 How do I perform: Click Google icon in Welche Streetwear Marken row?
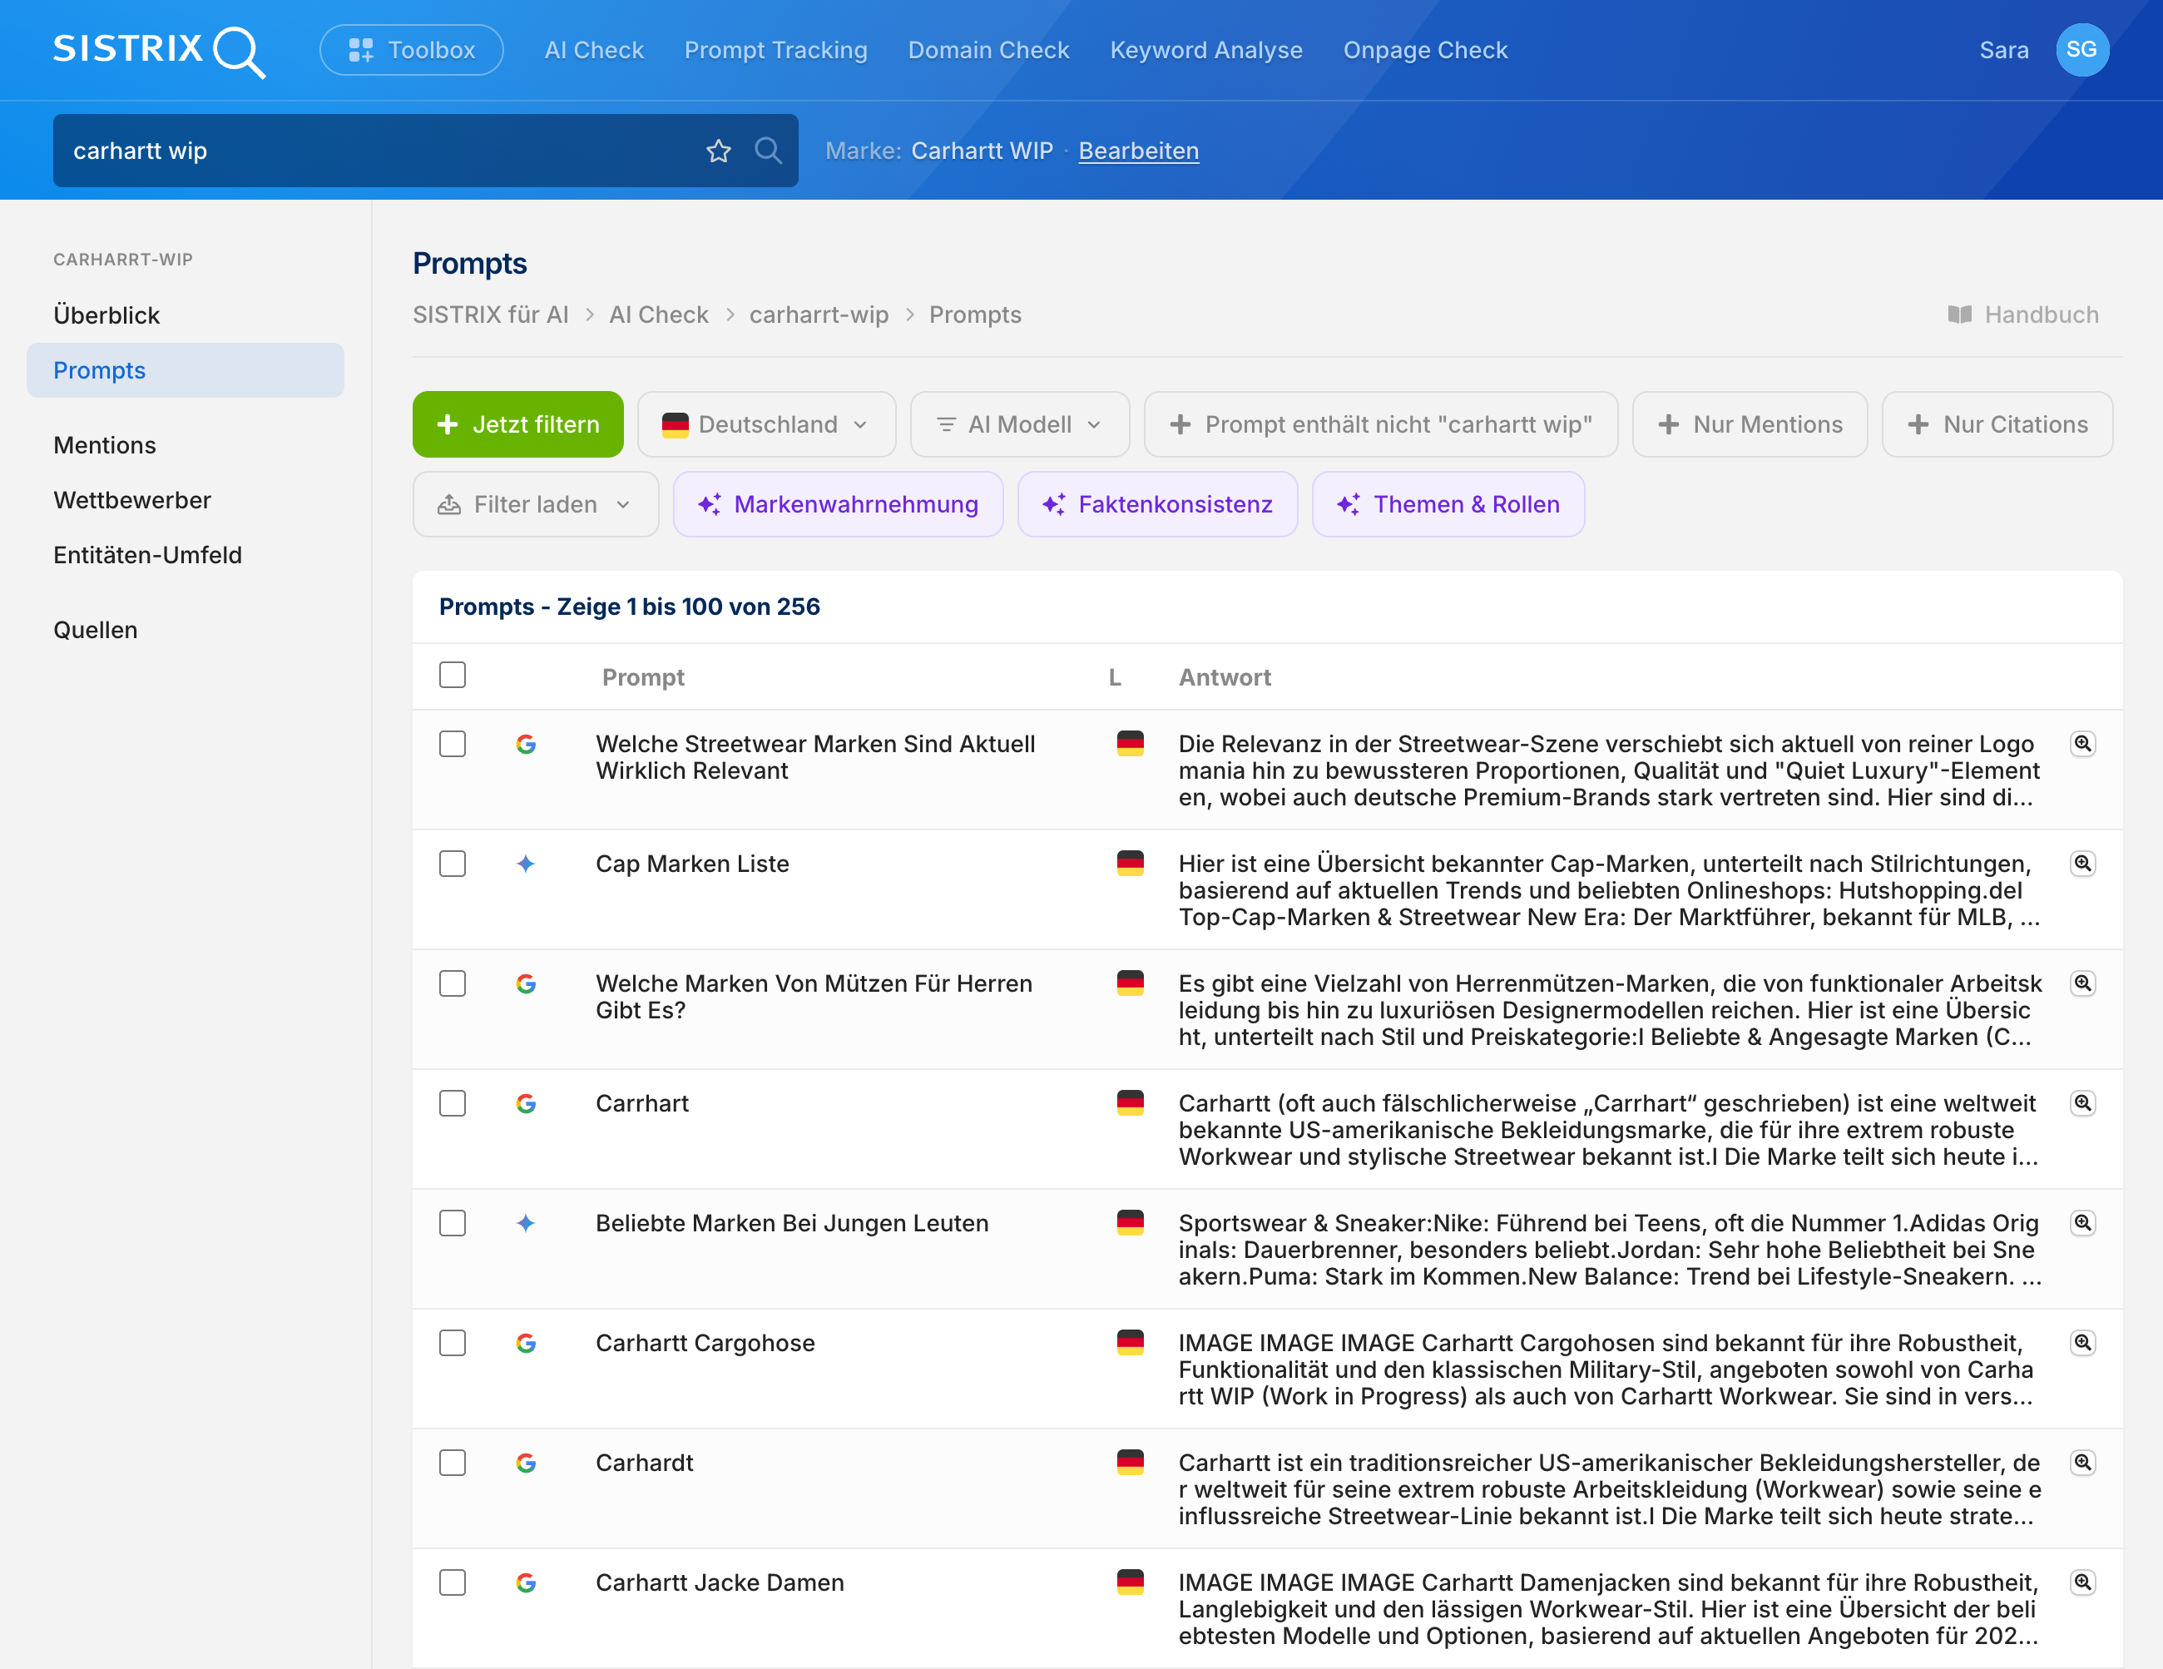(526, 744)
